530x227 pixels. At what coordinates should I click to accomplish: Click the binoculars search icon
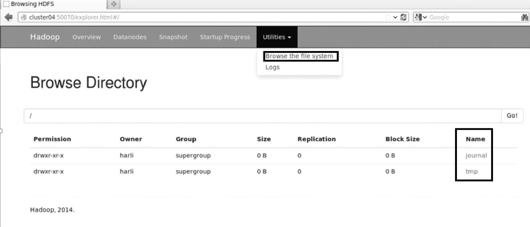coord(524,17)
